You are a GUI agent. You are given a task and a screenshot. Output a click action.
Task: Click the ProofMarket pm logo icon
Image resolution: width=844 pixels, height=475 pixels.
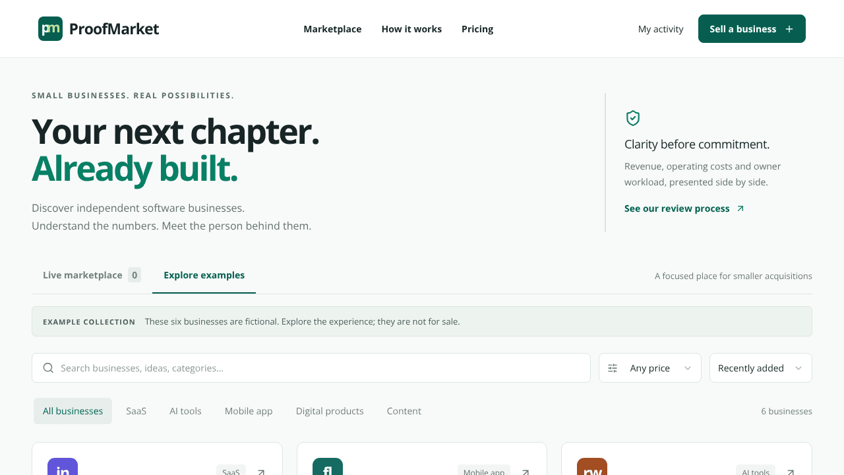50,29
